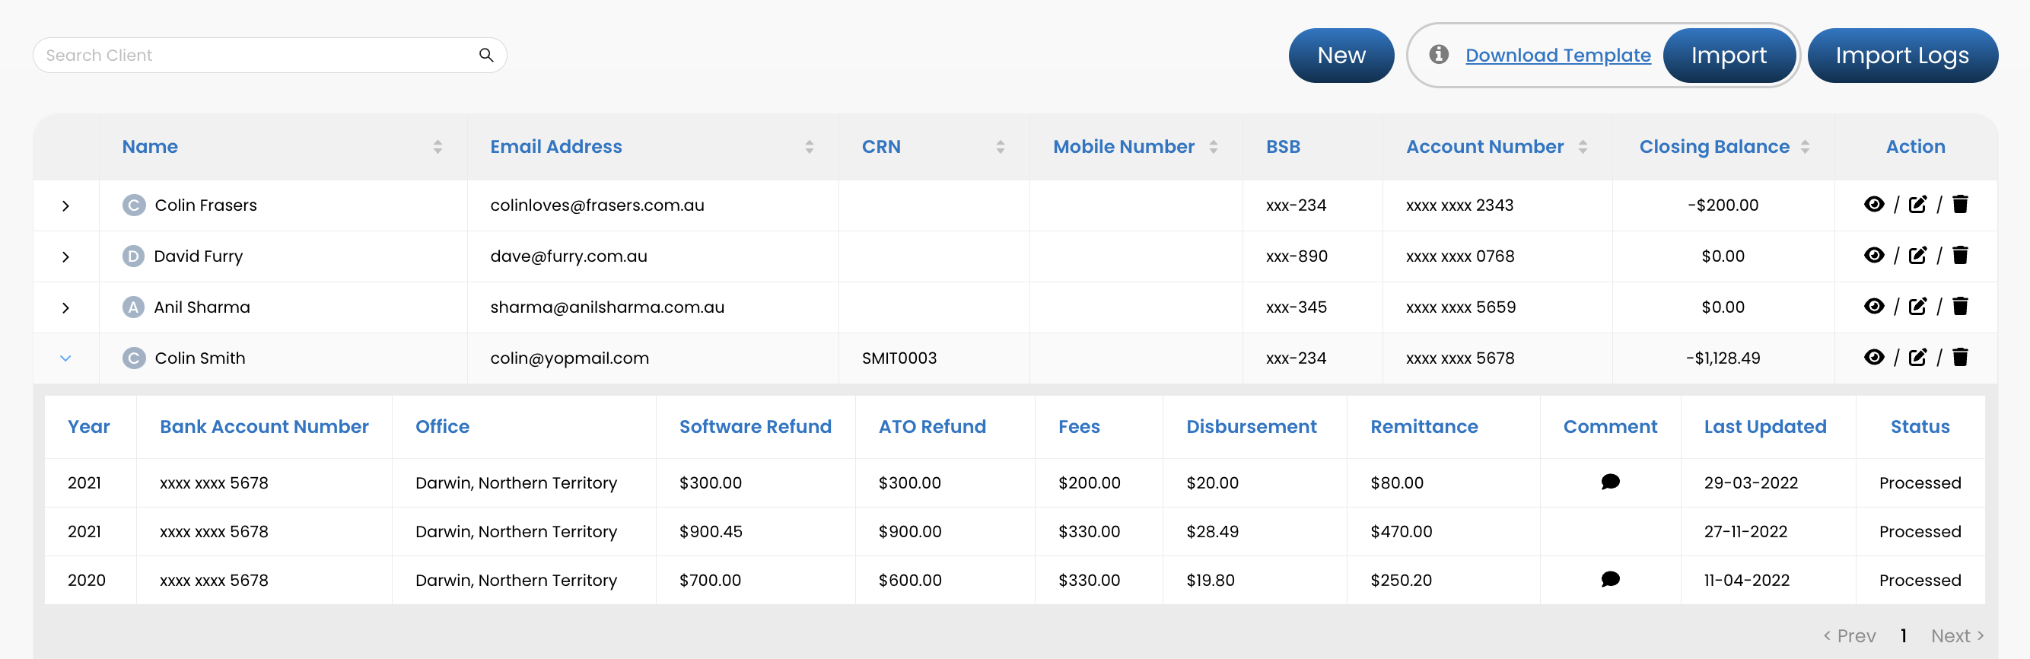Viewport: 2030px width, 659px height.
Task: Sort table by Name column
Action: pos(437,147)
